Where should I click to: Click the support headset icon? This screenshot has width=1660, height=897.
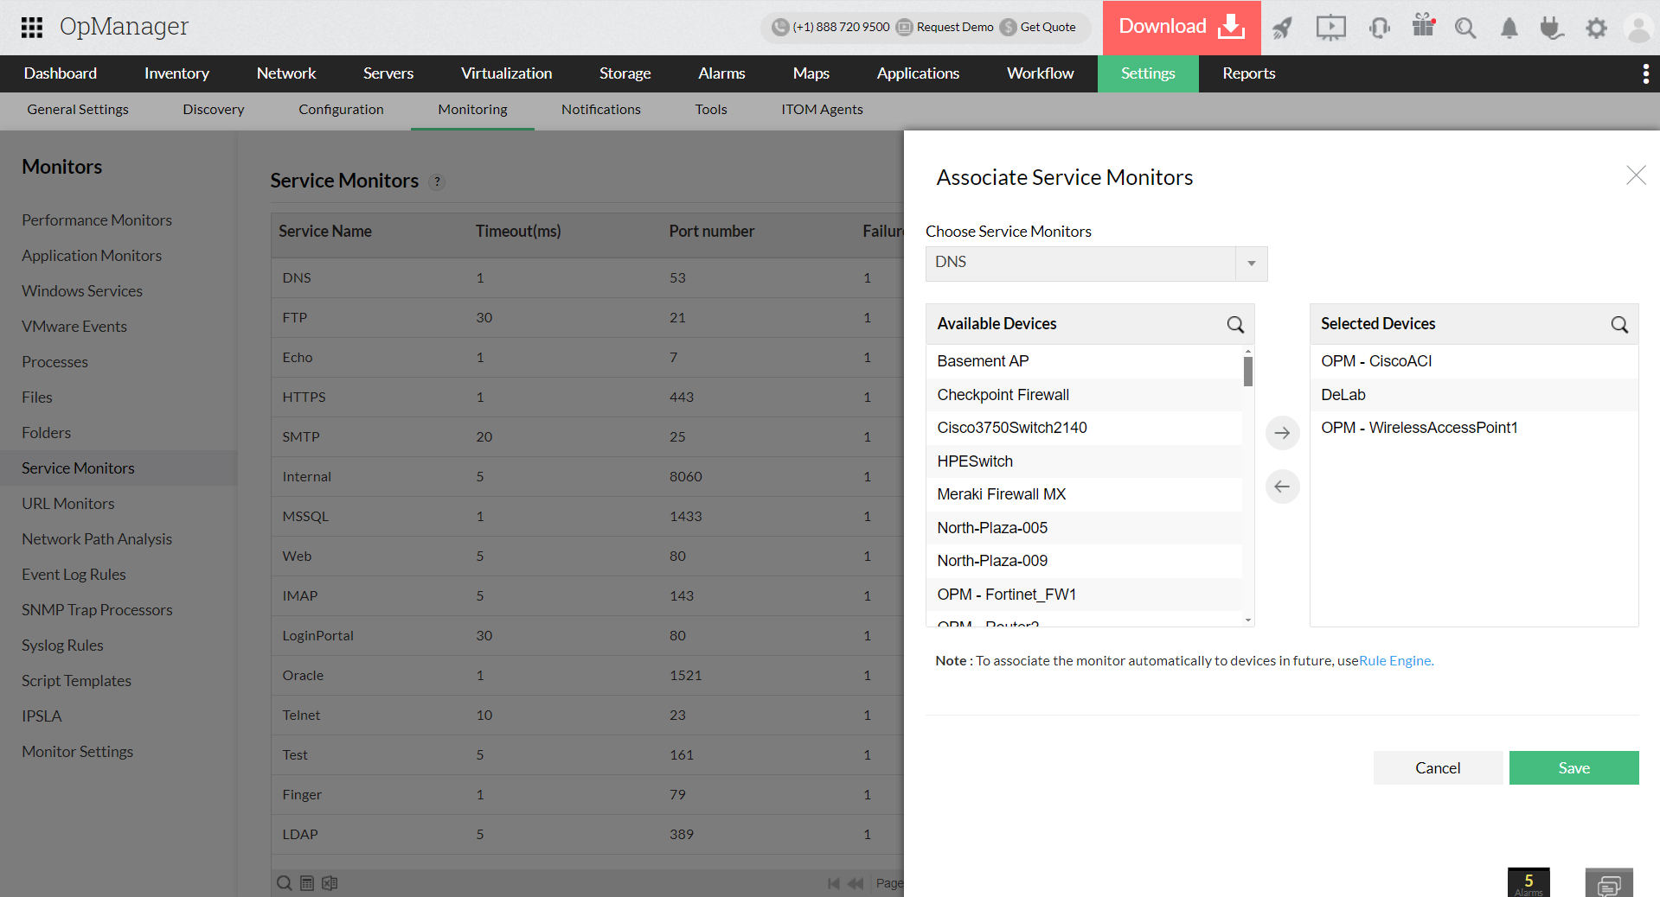coord(1379,28)
